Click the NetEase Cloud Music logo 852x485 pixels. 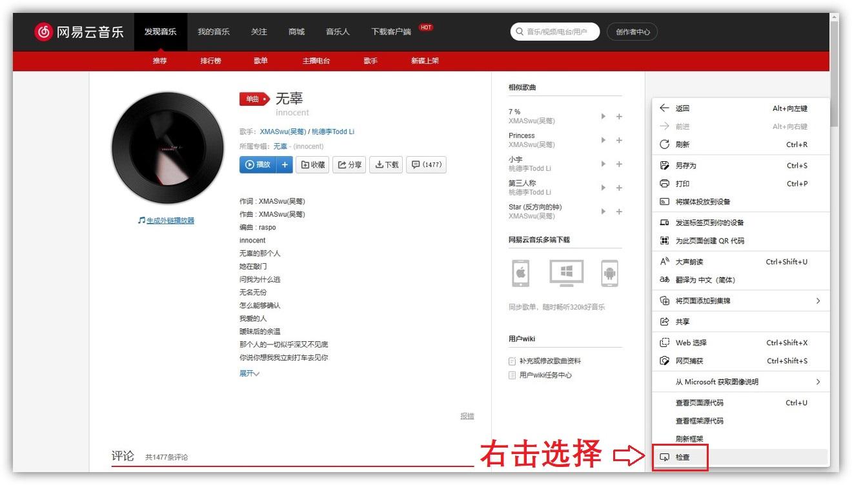coord(79,32)
